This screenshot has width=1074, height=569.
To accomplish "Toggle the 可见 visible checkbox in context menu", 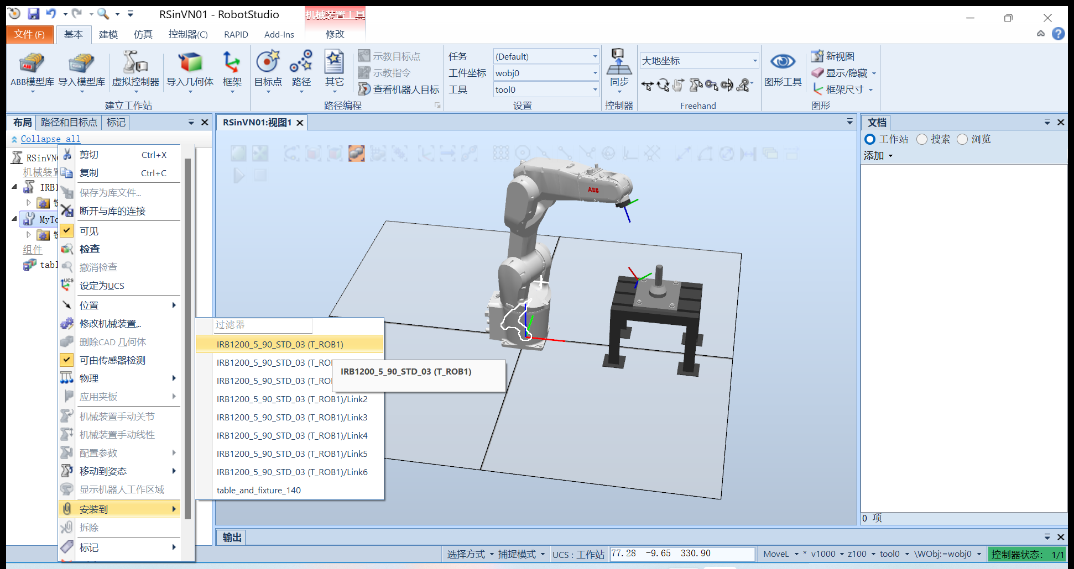I will point(66,230).
